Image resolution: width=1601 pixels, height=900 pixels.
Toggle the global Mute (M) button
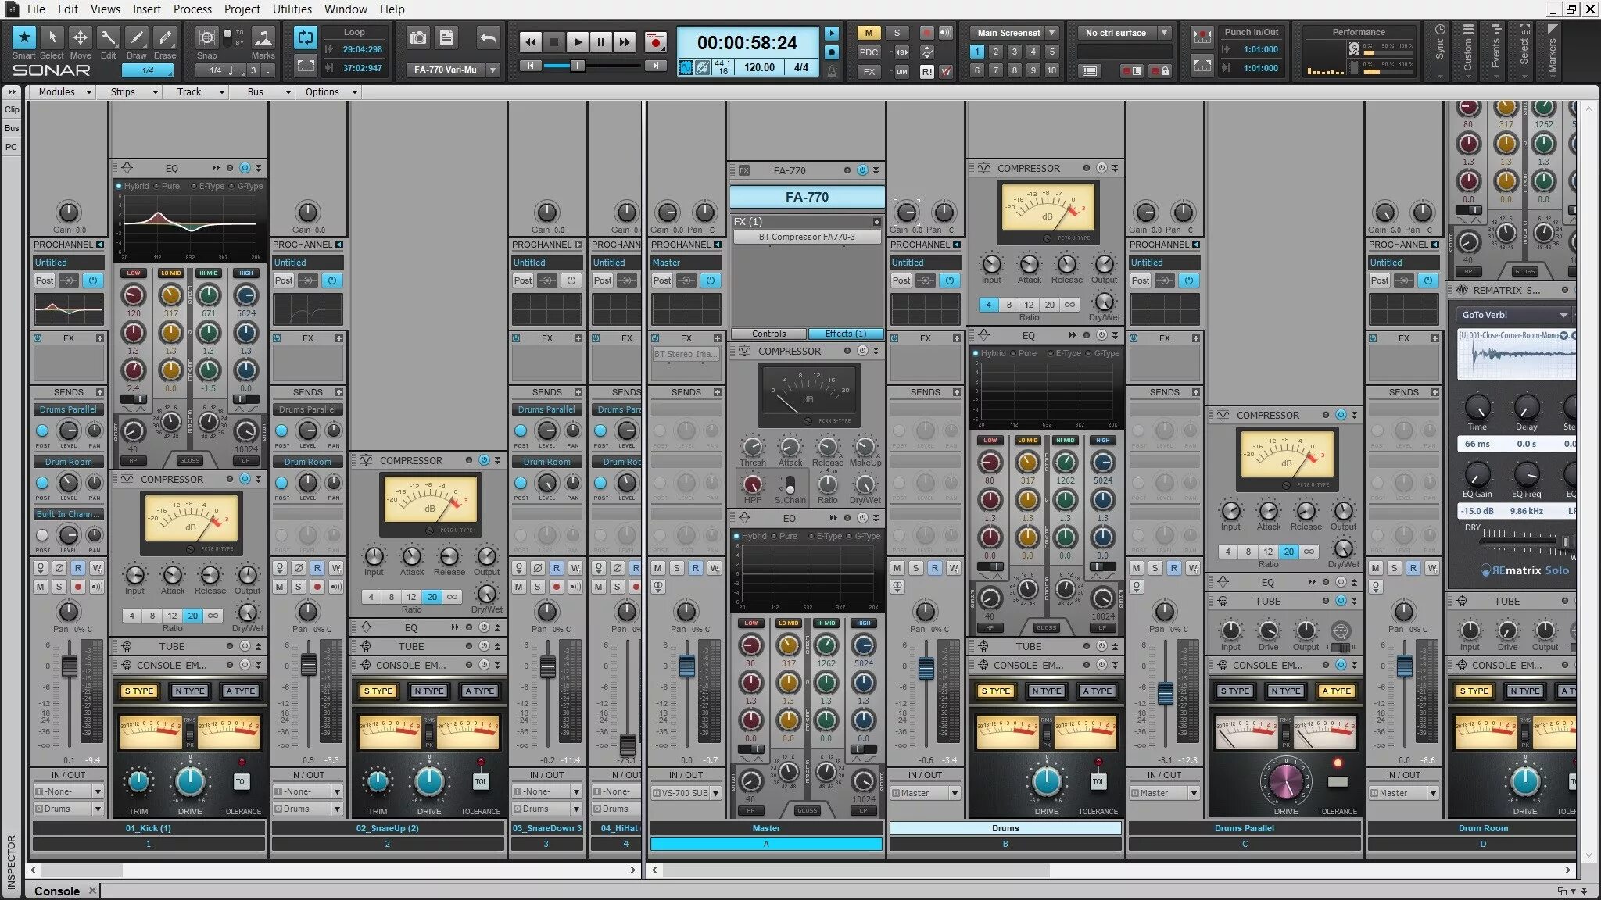(868, 33)
